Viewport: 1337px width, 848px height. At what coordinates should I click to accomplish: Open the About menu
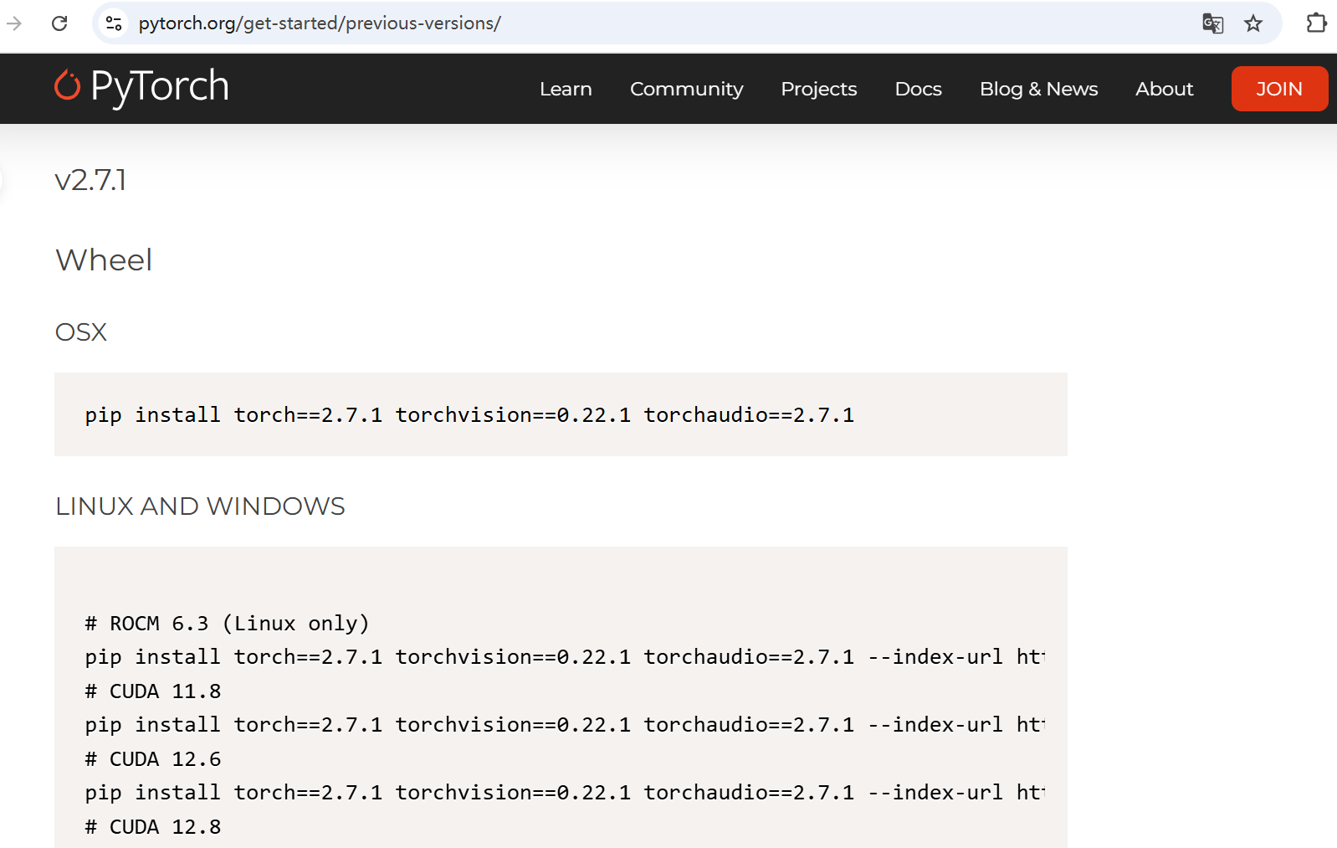pyautogui.click(x=1164, y=89)
